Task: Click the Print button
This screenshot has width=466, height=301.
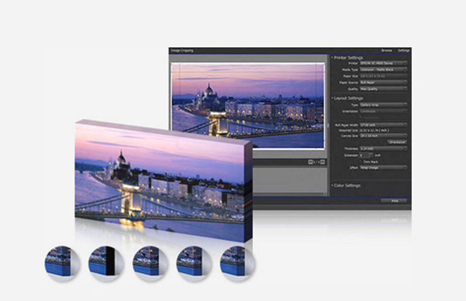Action: tap(394, 201)
